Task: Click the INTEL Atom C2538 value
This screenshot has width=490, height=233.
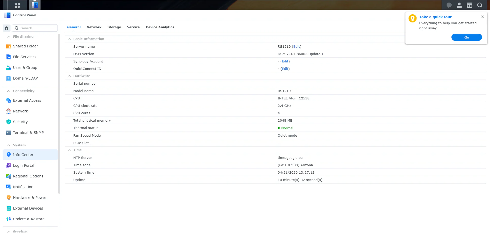Action: coord(293,98)
